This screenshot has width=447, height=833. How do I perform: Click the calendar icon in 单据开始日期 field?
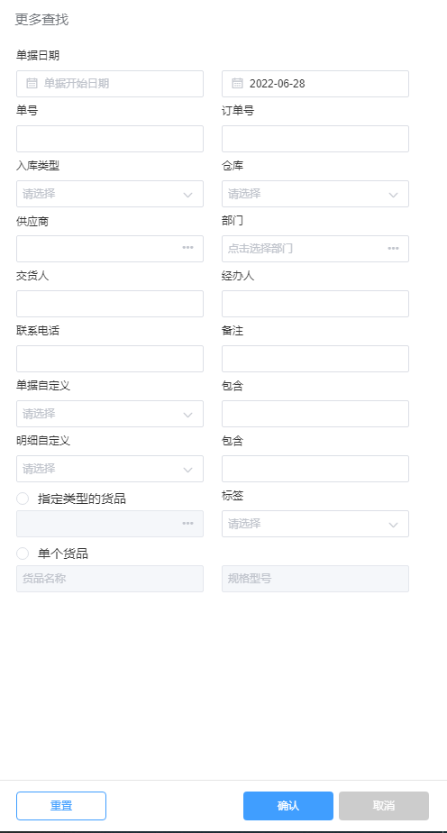click(x=32, y=84)
